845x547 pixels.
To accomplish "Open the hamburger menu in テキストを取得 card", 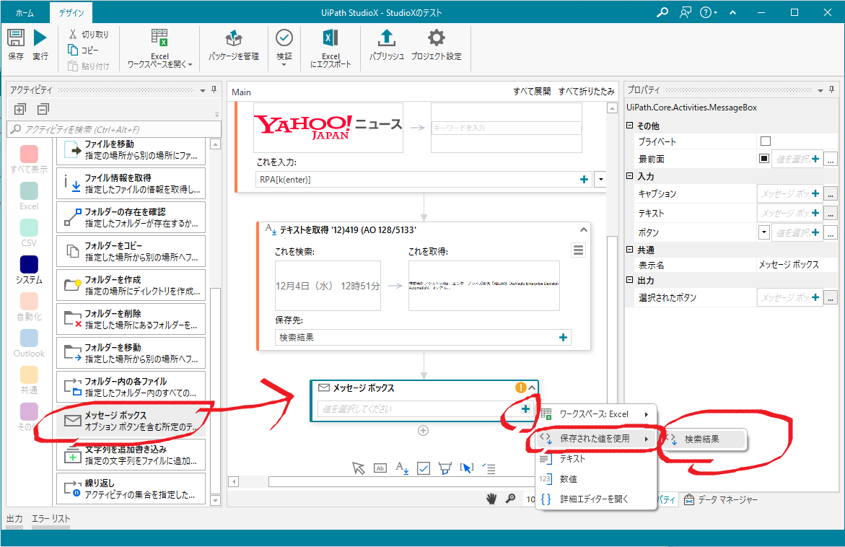I will click(578, 250).
